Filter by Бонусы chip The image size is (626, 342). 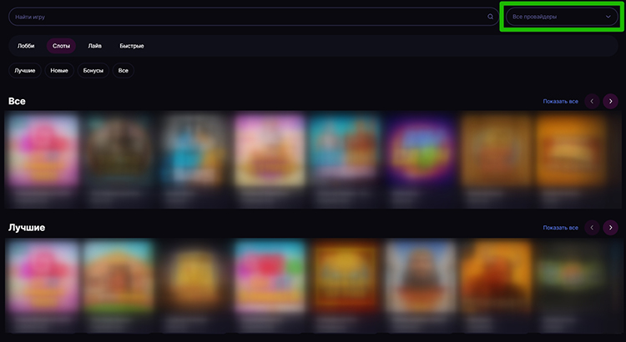[93, 71]
